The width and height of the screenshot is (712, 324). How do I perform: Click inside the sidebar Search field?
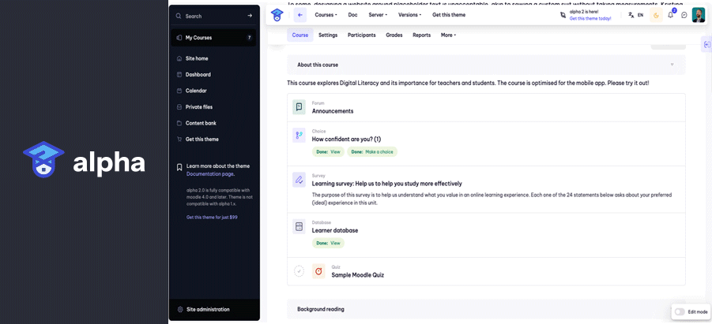tap(214, 16)
